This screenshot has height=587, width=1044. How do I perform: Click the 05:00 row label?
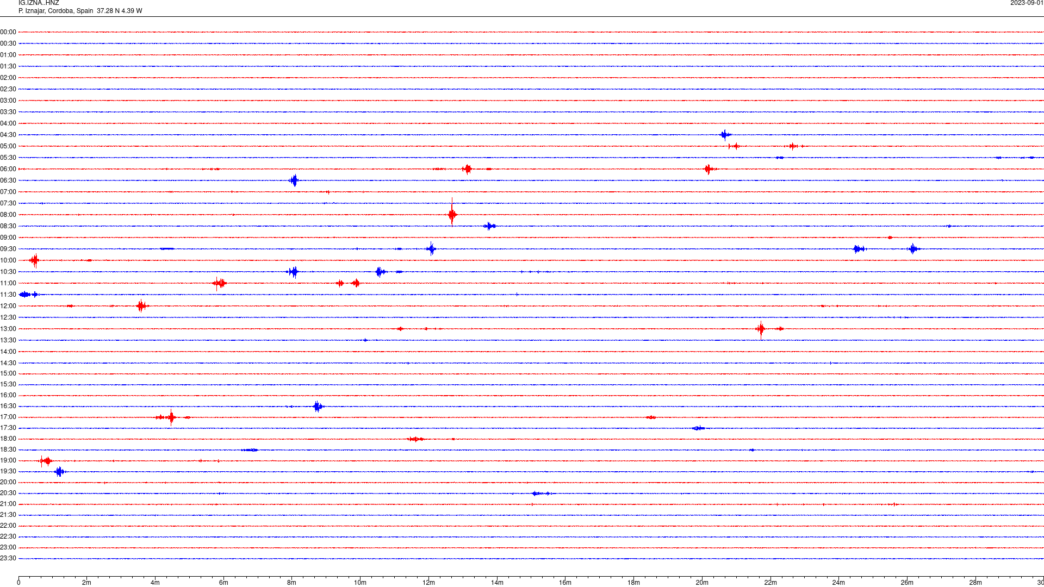8,146
